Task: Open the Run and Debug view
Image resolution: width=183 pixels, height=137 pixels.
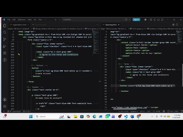Action: click(5, 46)
